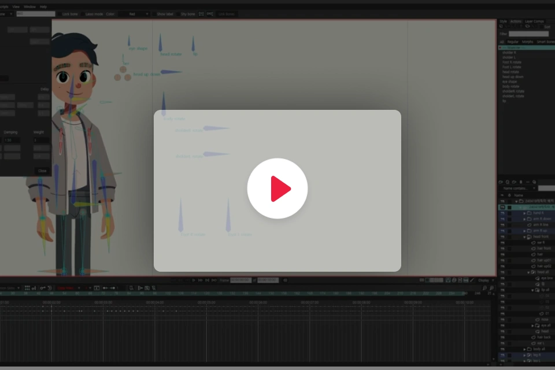Toggle the Show label checkbox
This screenshot has width=555, height=370.
coord(154,14)
